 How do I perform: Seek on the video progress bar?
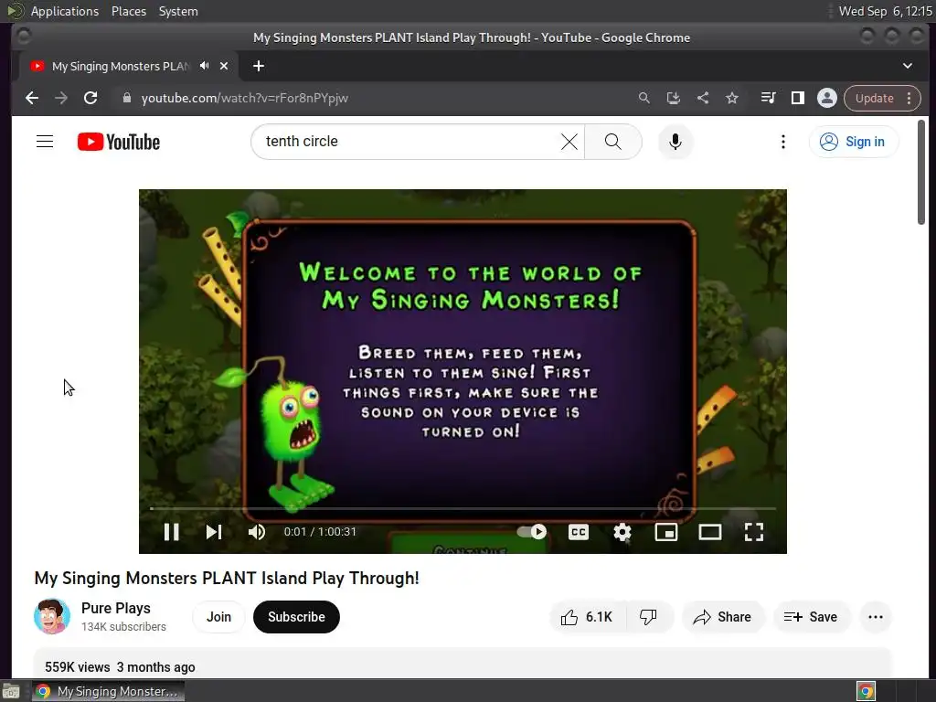[x=463, y=508]
